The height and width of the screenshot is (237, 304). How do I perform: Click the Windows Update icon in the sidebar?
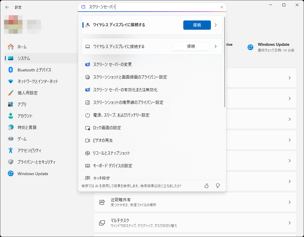coord(11,173)
